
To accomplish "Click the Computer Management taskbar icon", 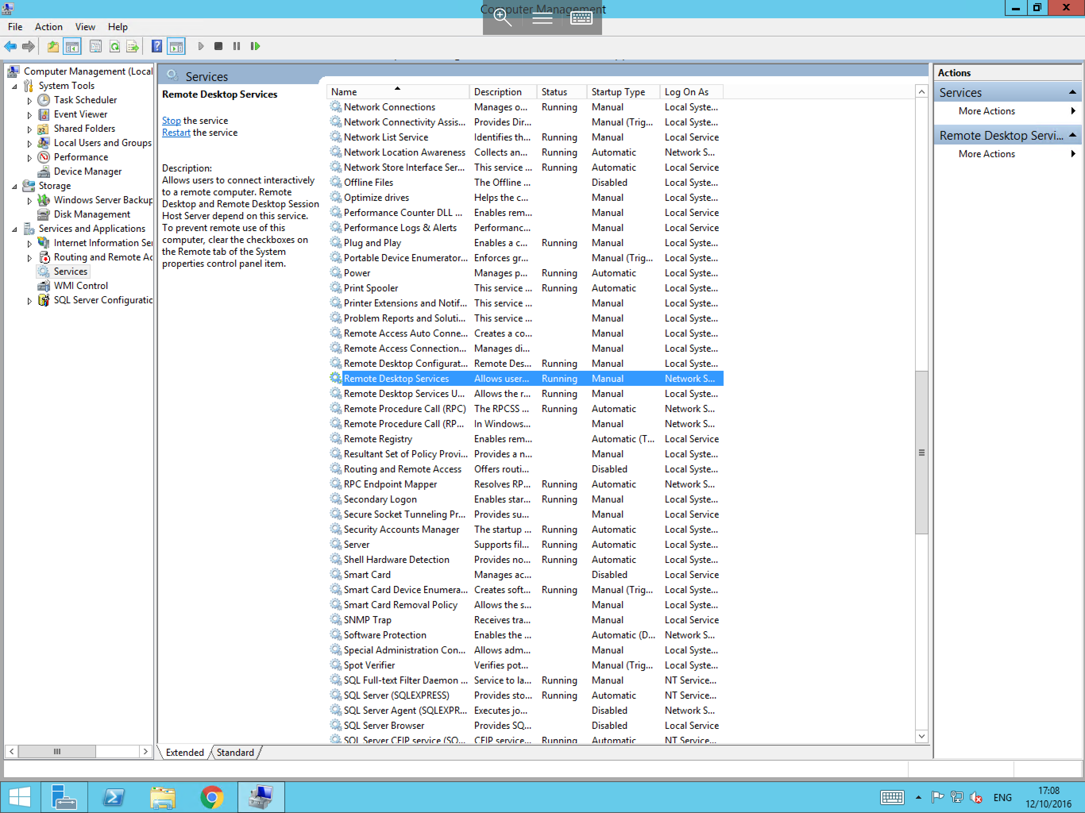I will (261, 797).
